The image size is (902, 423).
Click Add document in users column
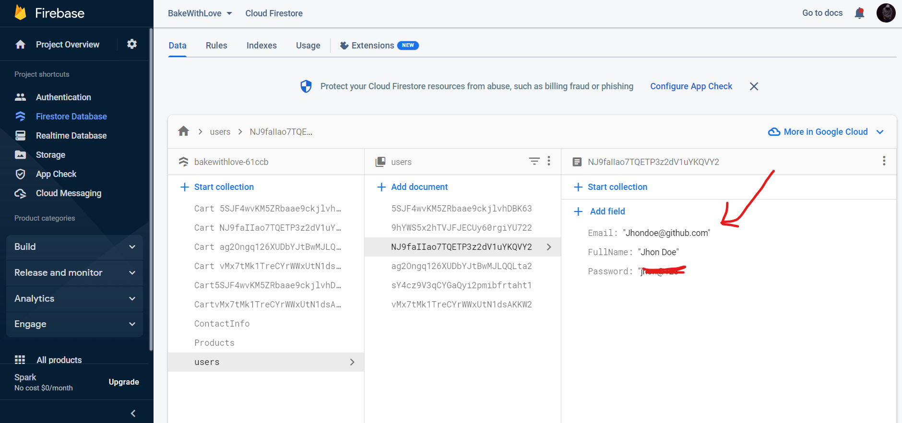click(x=412, y=187)
